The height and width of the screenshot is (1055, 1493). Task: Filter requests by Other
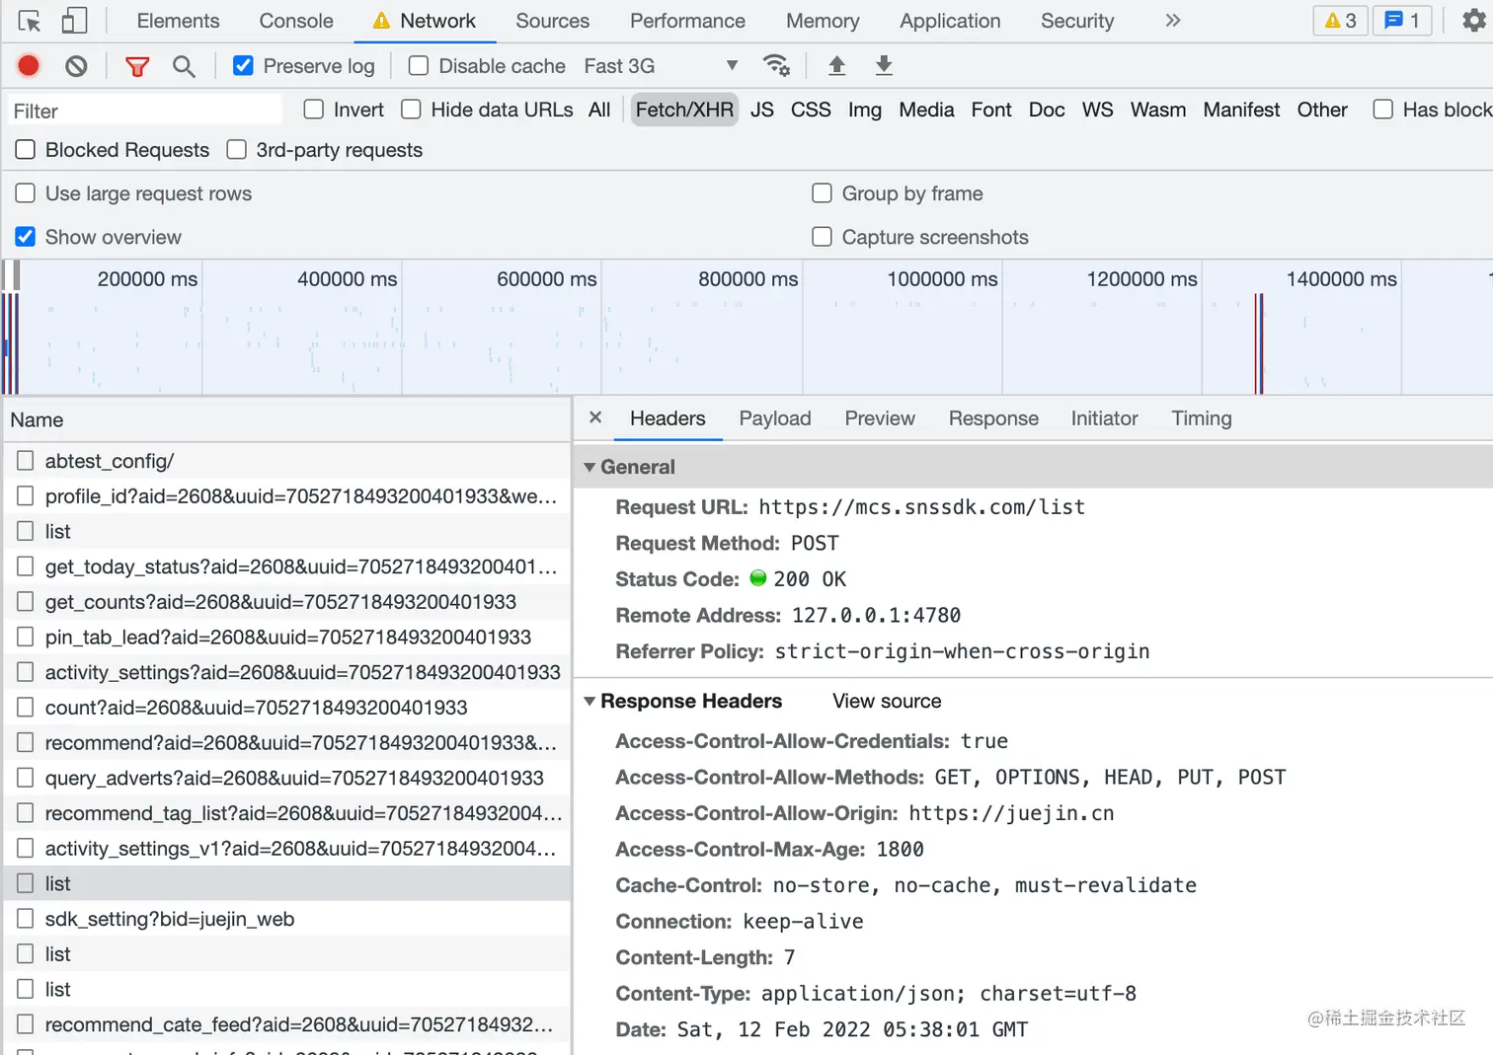[1322, 110]
